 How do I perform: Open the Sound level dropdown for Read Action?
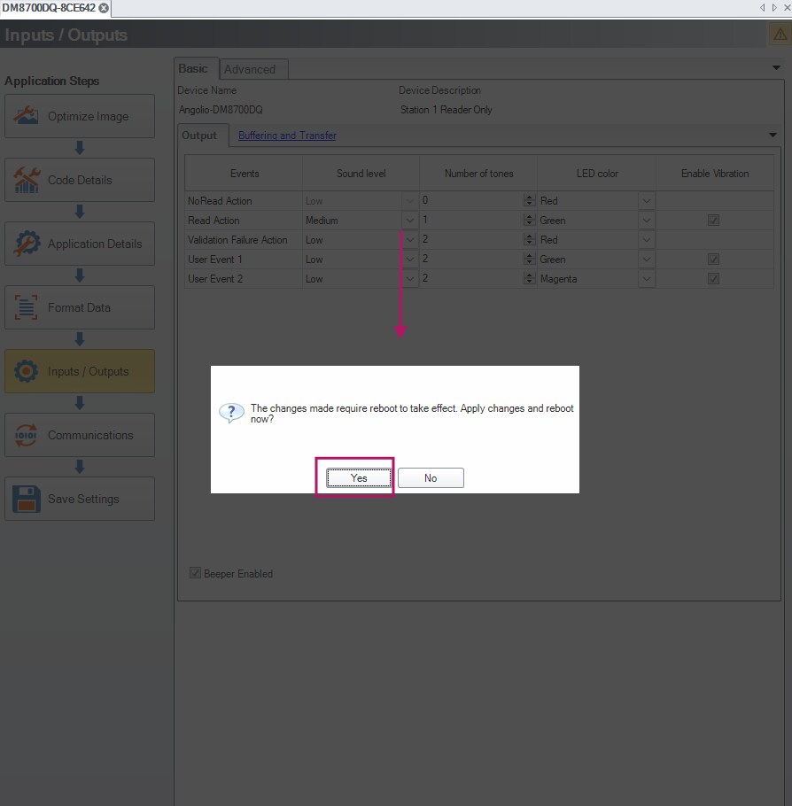[x=409, y=220]
